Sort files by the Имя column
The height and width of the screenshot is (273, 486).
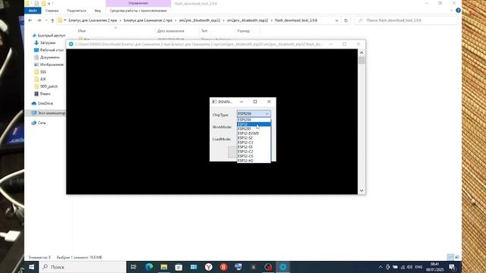[82, 31]
